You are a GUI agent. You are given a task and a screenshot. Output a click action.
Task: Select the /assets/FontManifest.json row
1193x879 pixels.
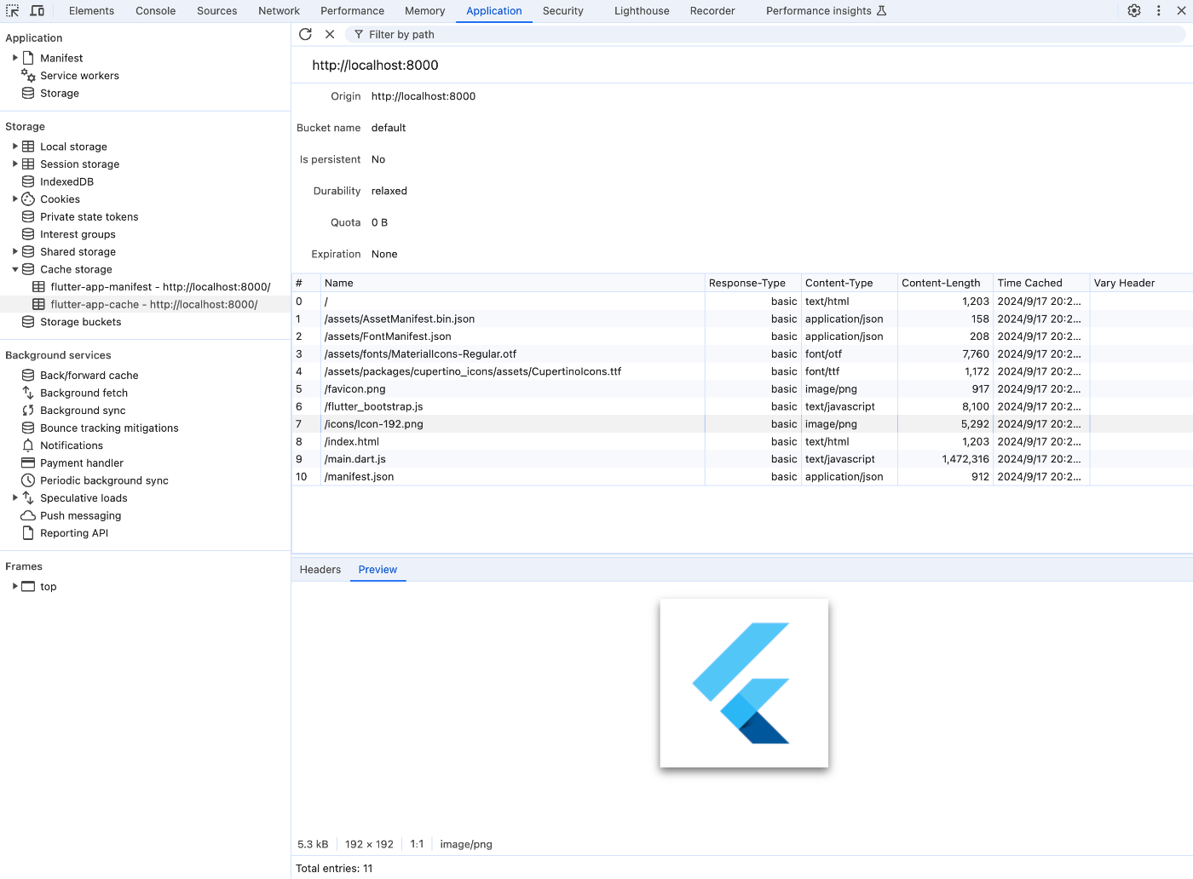(742, 336)
